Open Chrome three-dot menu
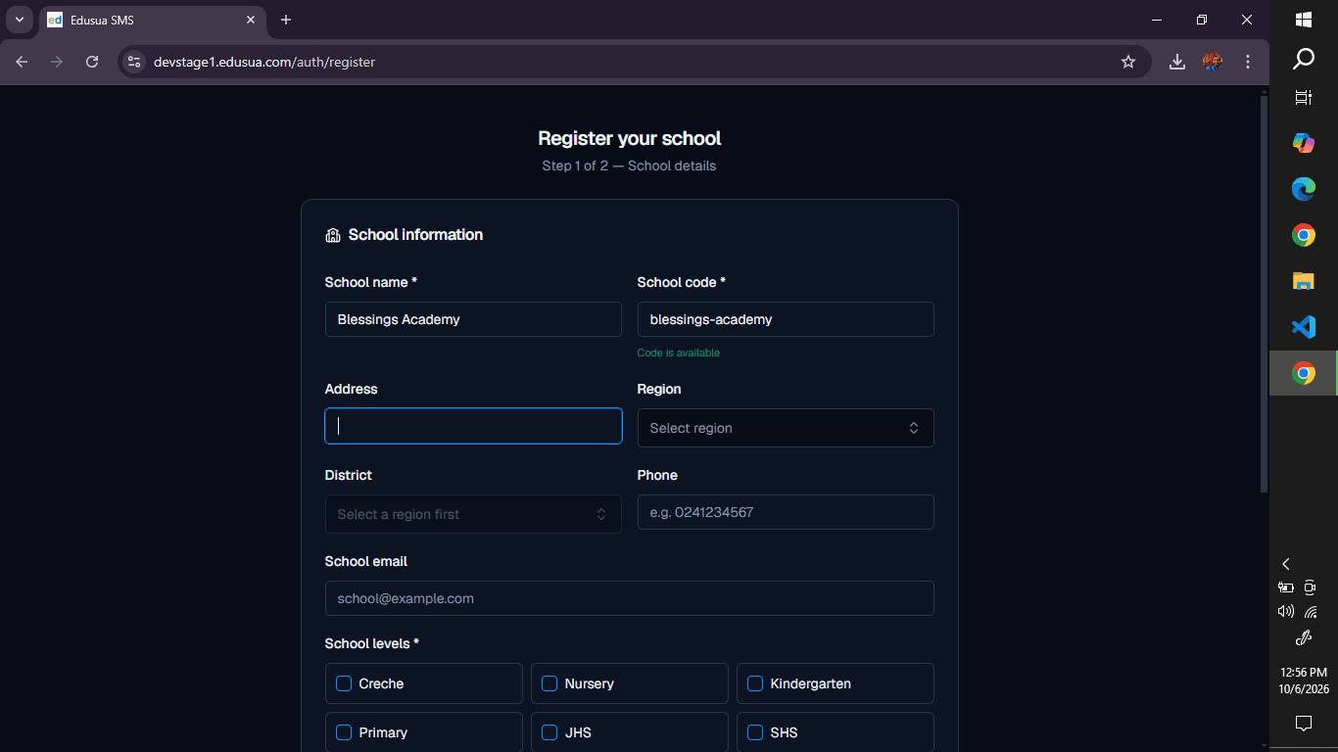 pos(1248,62)
